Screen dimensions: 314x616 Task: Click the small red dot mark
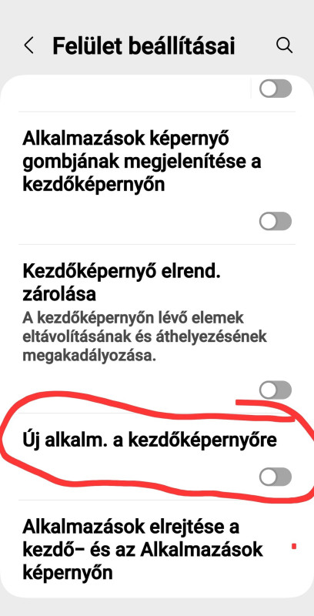[x=294, y=546]
